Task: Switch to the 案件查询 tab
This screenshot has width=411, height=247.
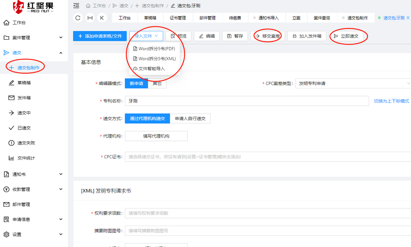Action: click(322, 18)
